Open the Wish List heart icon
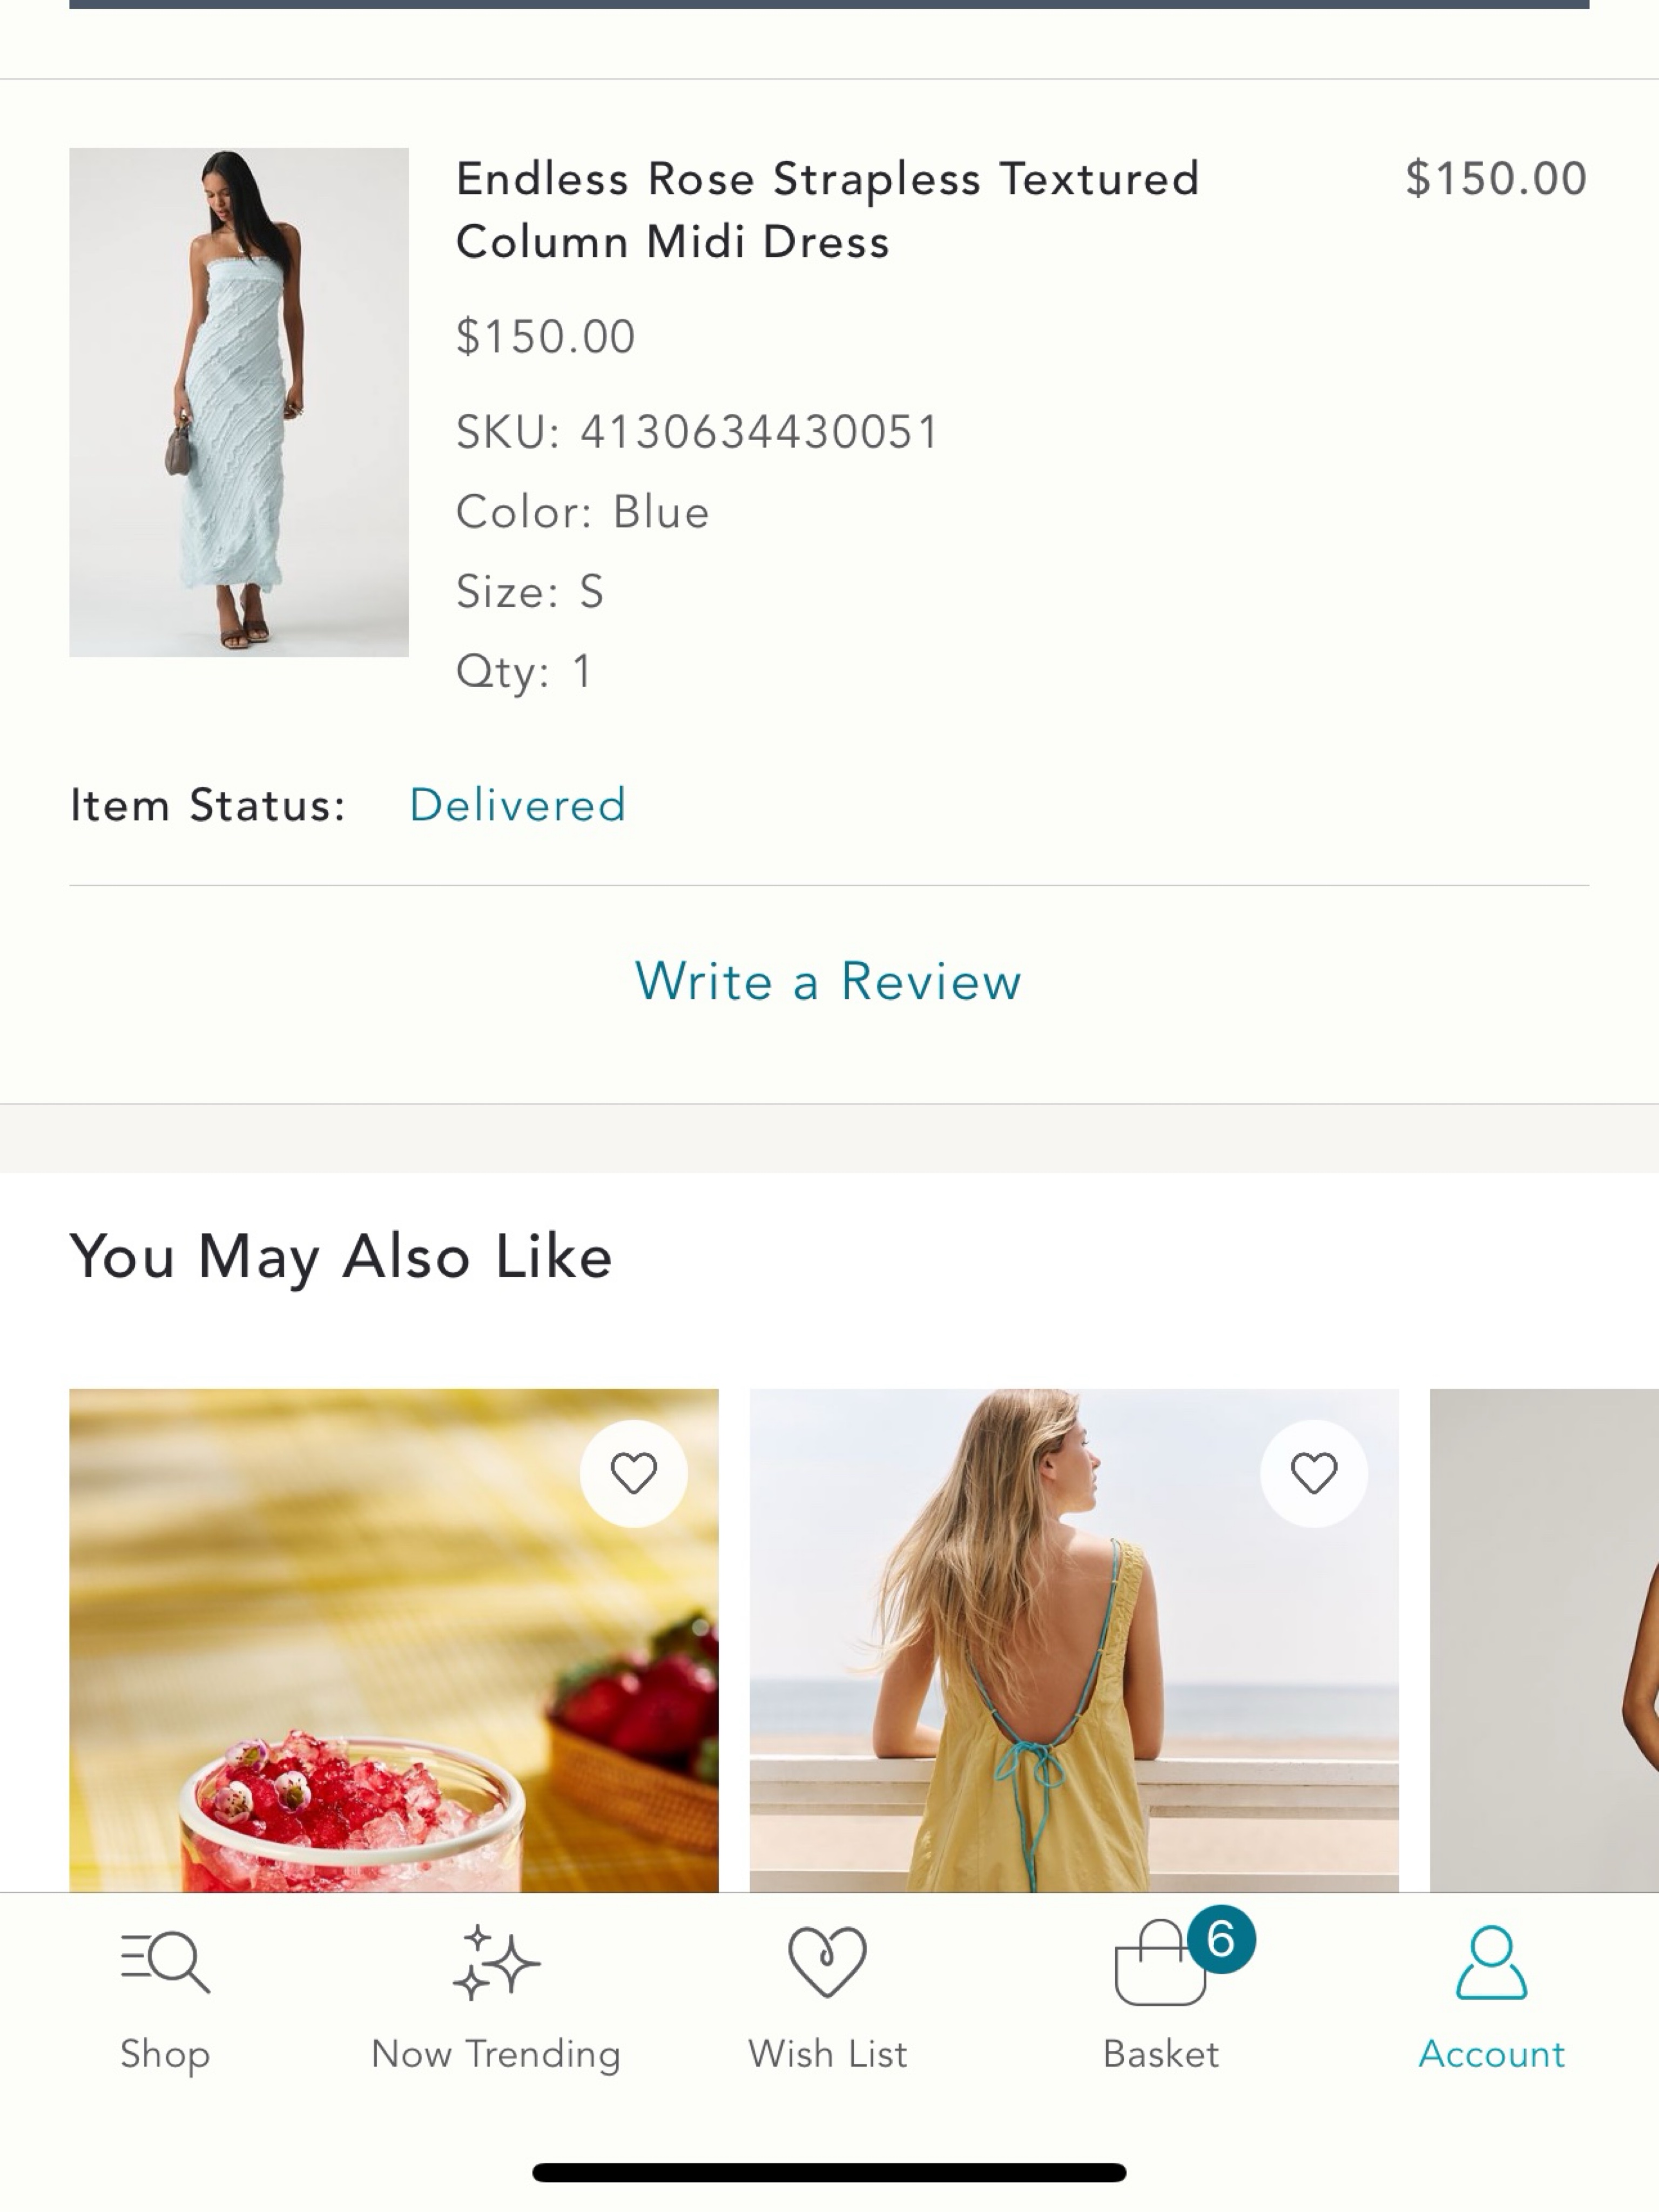Image resolution: width=1659 pixels, height=2212 pixels. pyautogui.click(x=828, y=1961)
